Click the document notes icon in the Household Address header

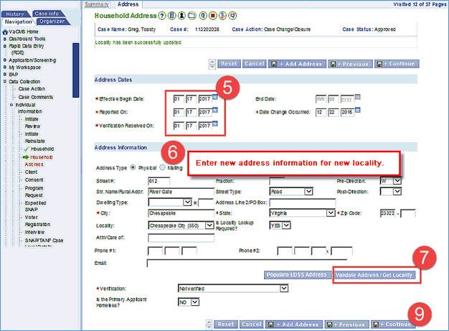172,16
